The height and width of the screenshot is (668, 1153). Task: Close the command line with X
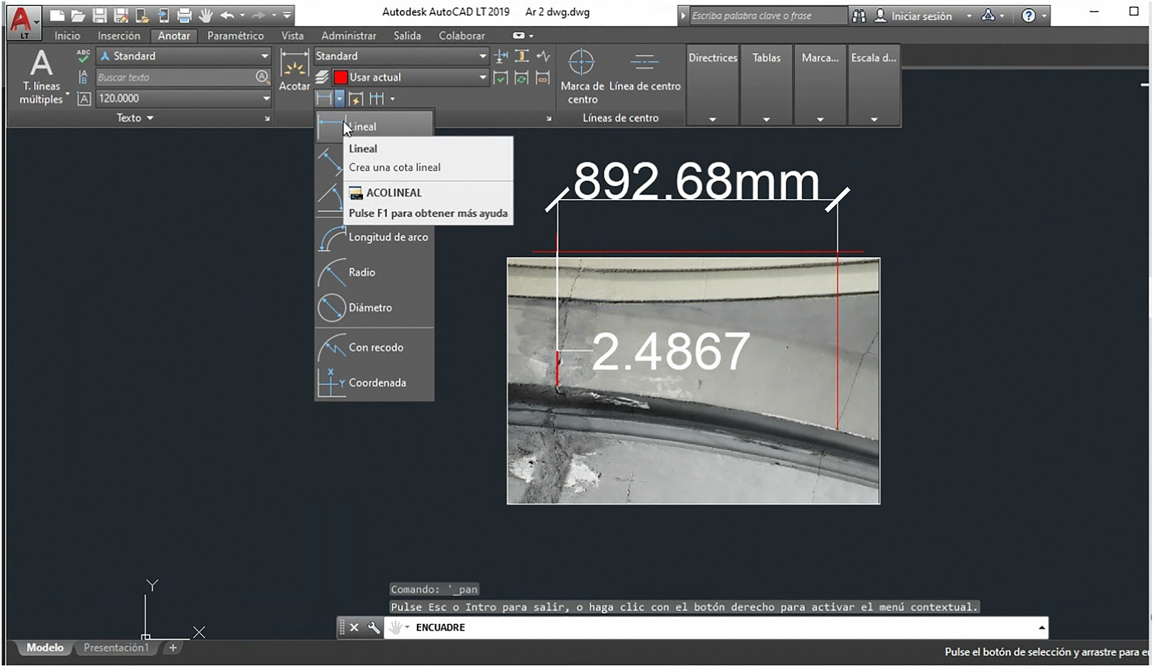tap(354, 627)
